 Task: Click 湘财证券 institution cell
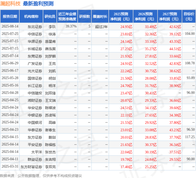[35, 100]
